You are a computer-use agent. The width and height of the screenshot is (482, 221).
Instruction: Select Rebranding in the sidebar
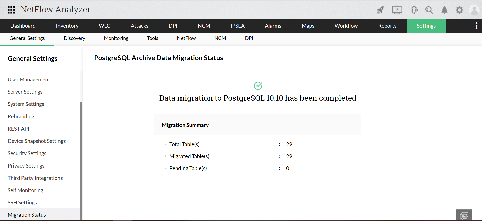click(x=21, y=117)
